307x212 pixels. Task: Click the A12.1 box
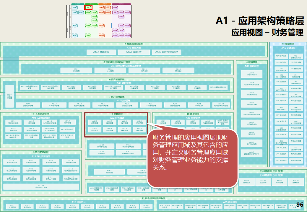[96, 189]
